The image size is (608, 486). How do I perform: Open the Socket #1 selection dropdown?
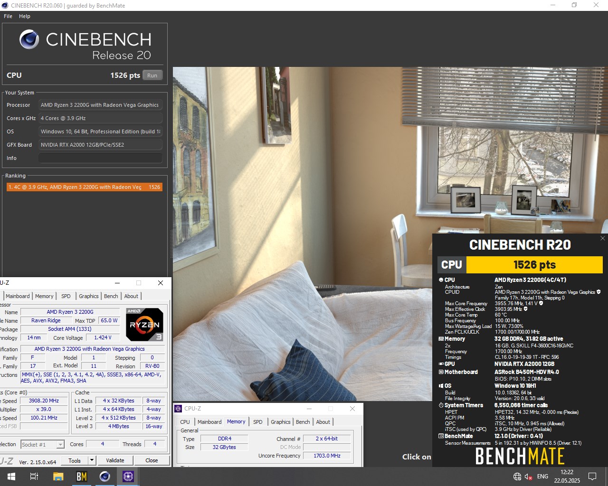pyautogui.click(x=60, y=445)
